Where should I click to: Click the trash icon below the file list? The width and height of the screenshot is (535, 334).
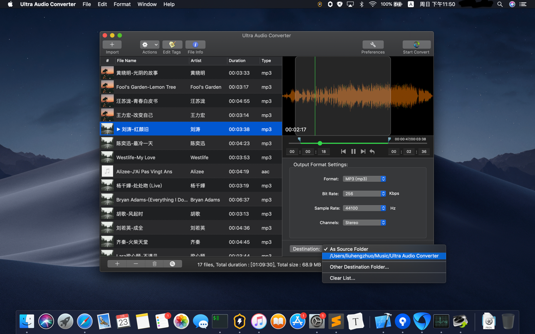(154, 264)
